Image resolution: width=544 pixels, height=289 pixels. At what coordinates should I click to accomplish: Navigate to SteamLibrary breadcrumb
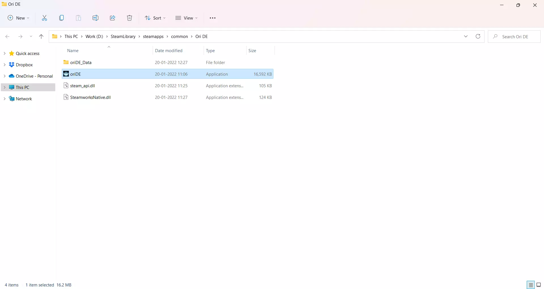click(x=123, y=37)
